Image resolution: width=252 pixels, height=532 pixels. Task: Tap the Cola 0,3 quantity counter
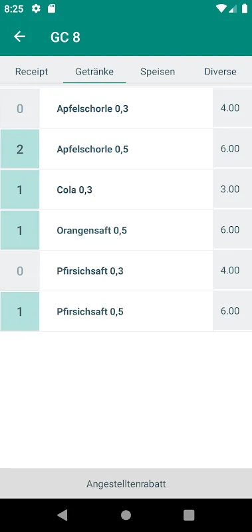(x=20, y=190)
